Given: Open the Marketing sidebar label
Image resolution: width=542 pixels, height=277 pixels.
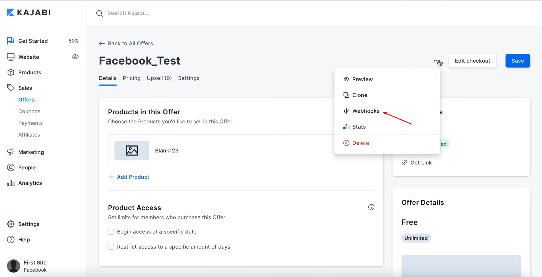Looking at the screenshot, I should click(x=31, y=152).
